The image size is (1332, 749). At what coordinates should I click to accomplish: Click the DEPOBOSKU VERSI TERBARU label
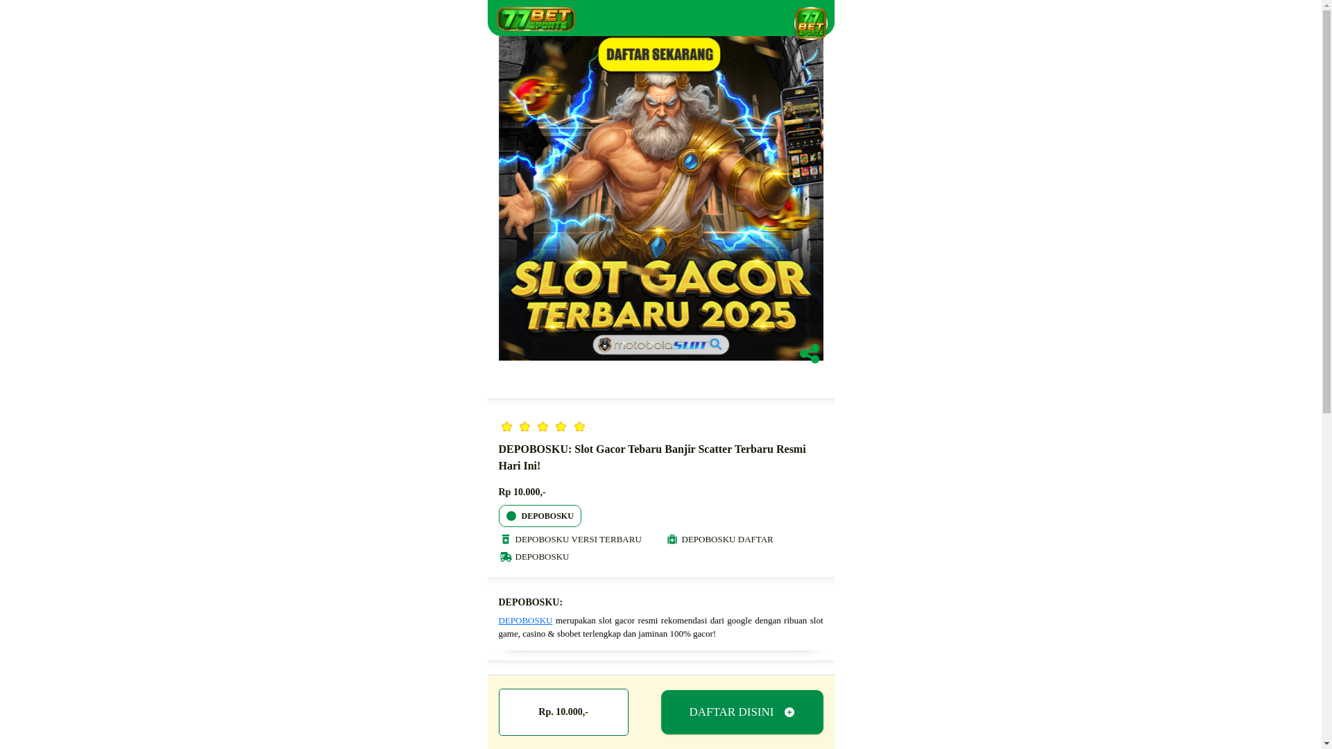click(579, 540)
